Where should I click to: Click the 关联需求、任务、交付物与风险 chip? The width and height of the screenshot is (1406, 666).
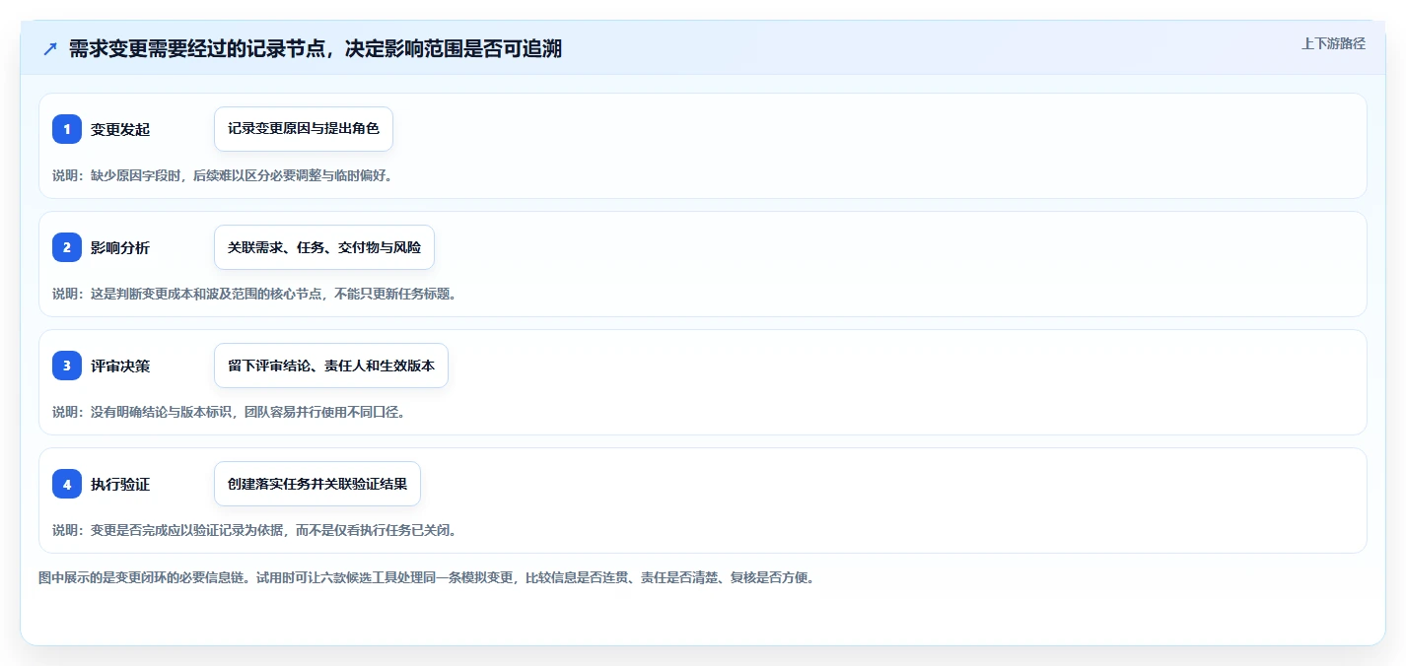pos(324,247)
